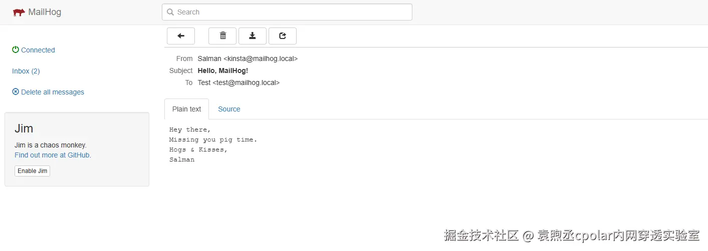This screenshot has height=251, width=708.
Task: Open Inbox (2)
Action: pos(26,71)
